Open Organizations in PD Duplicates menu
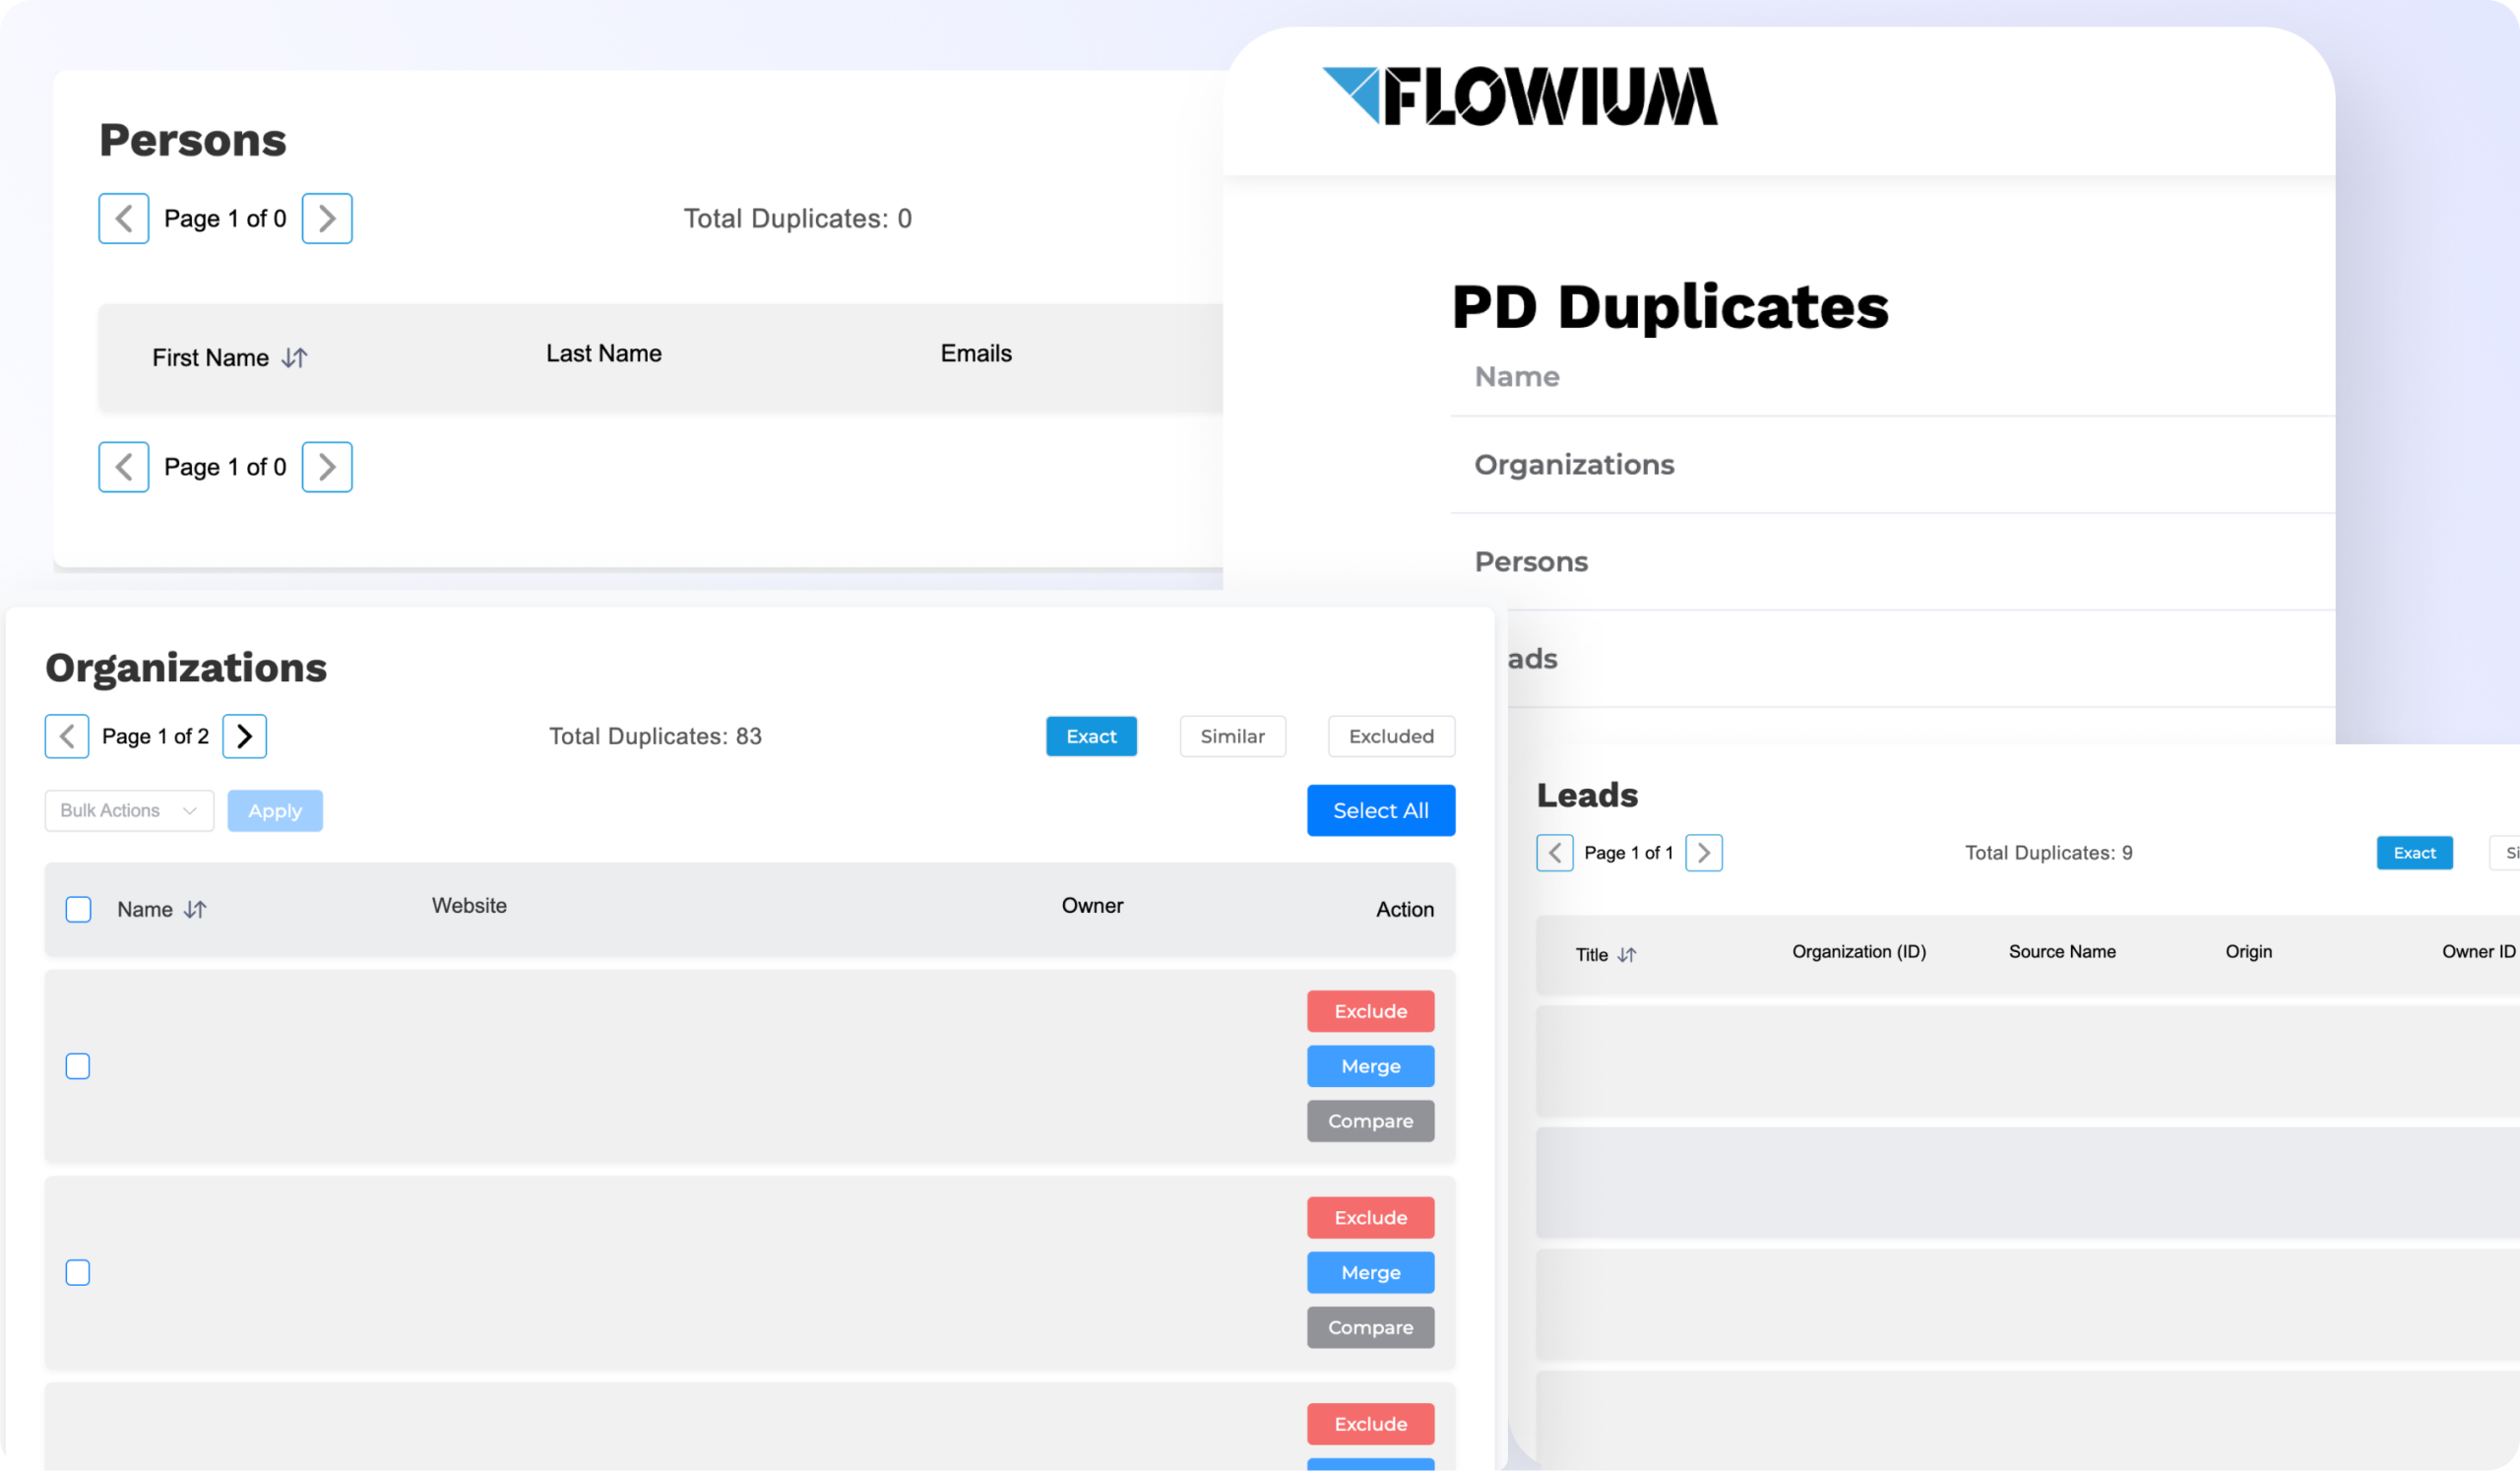Image resolution: width=2520 pixels, height=1471 pixels. (x=1574, y=465)
